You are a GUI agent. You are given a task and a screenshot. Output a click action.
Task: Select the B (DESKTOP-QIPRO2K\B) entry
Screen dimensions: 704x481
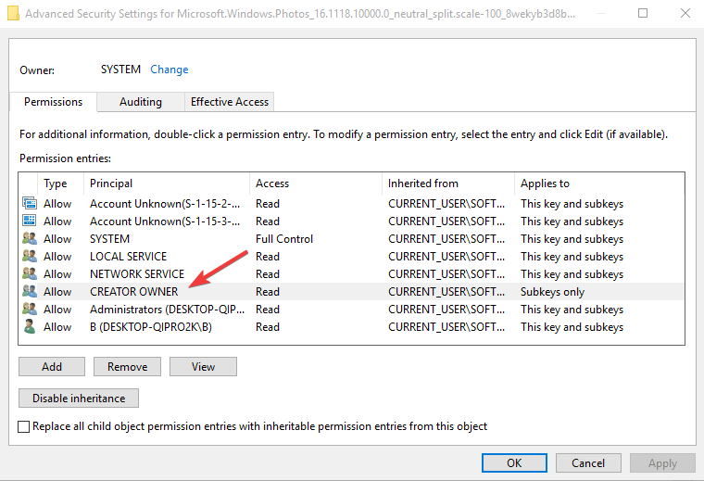tap(151, 326)
